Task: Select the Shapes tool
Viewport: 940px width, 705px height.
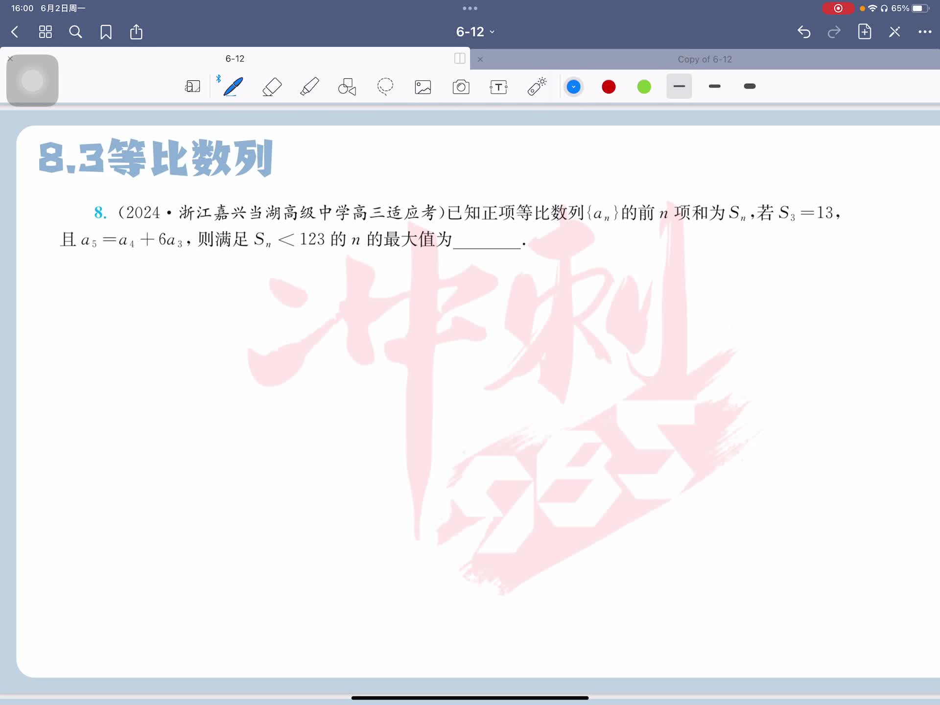Action: [x=347, y=87]
